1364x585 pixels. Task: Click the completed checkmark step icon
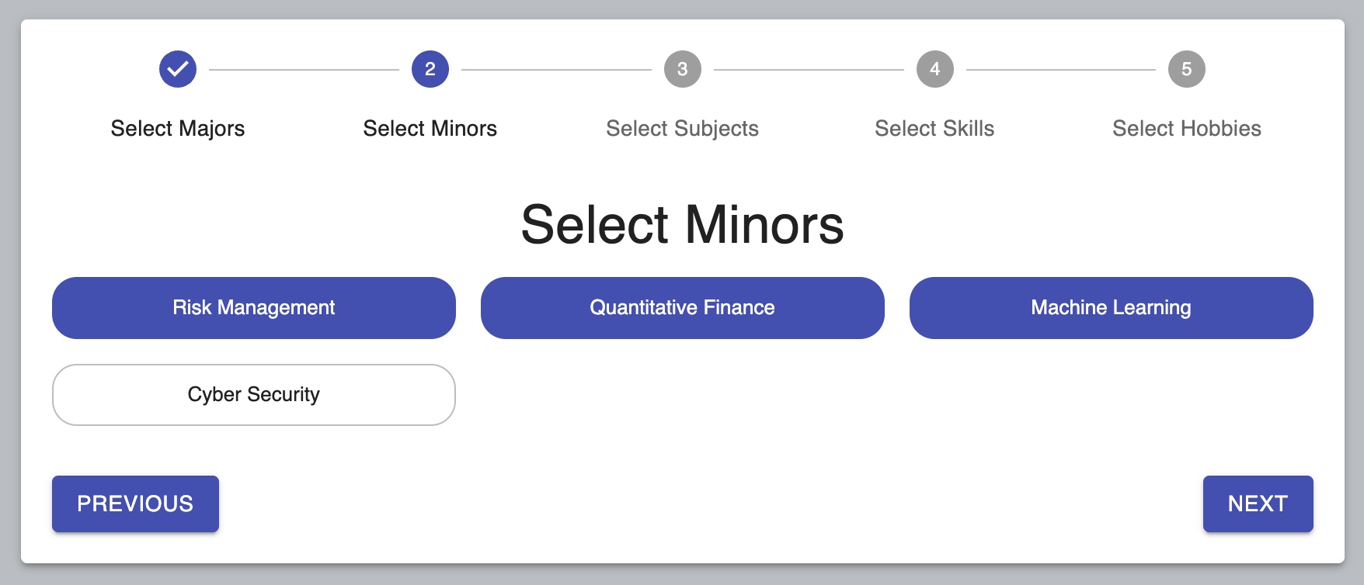178,69
